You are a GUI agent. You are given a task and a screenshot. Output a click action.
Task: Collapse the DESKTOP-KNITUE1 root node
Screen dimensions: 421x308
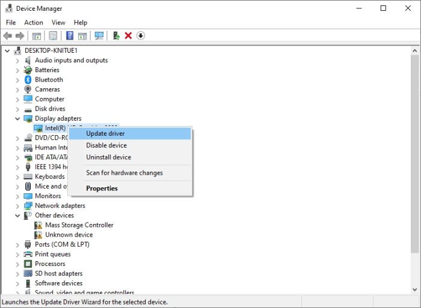(7, 50)
